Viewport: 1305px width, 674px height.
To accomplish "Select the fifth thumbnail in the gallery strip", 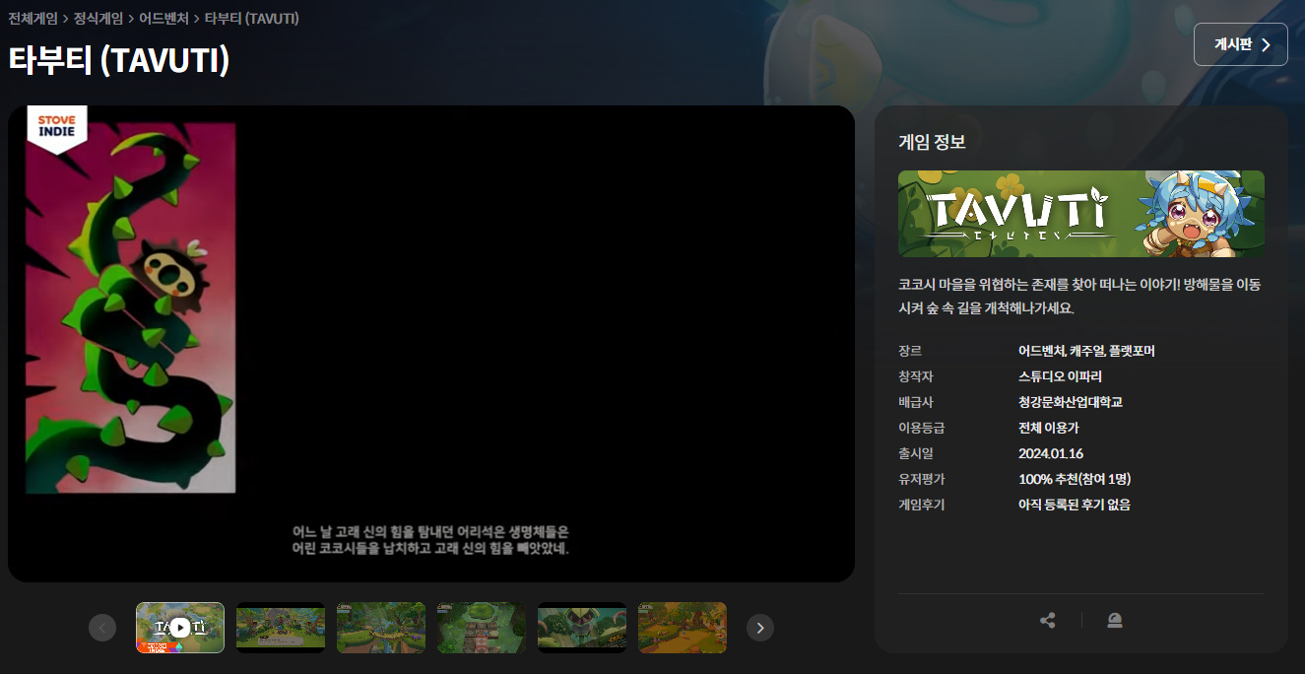I will (582, 628).
